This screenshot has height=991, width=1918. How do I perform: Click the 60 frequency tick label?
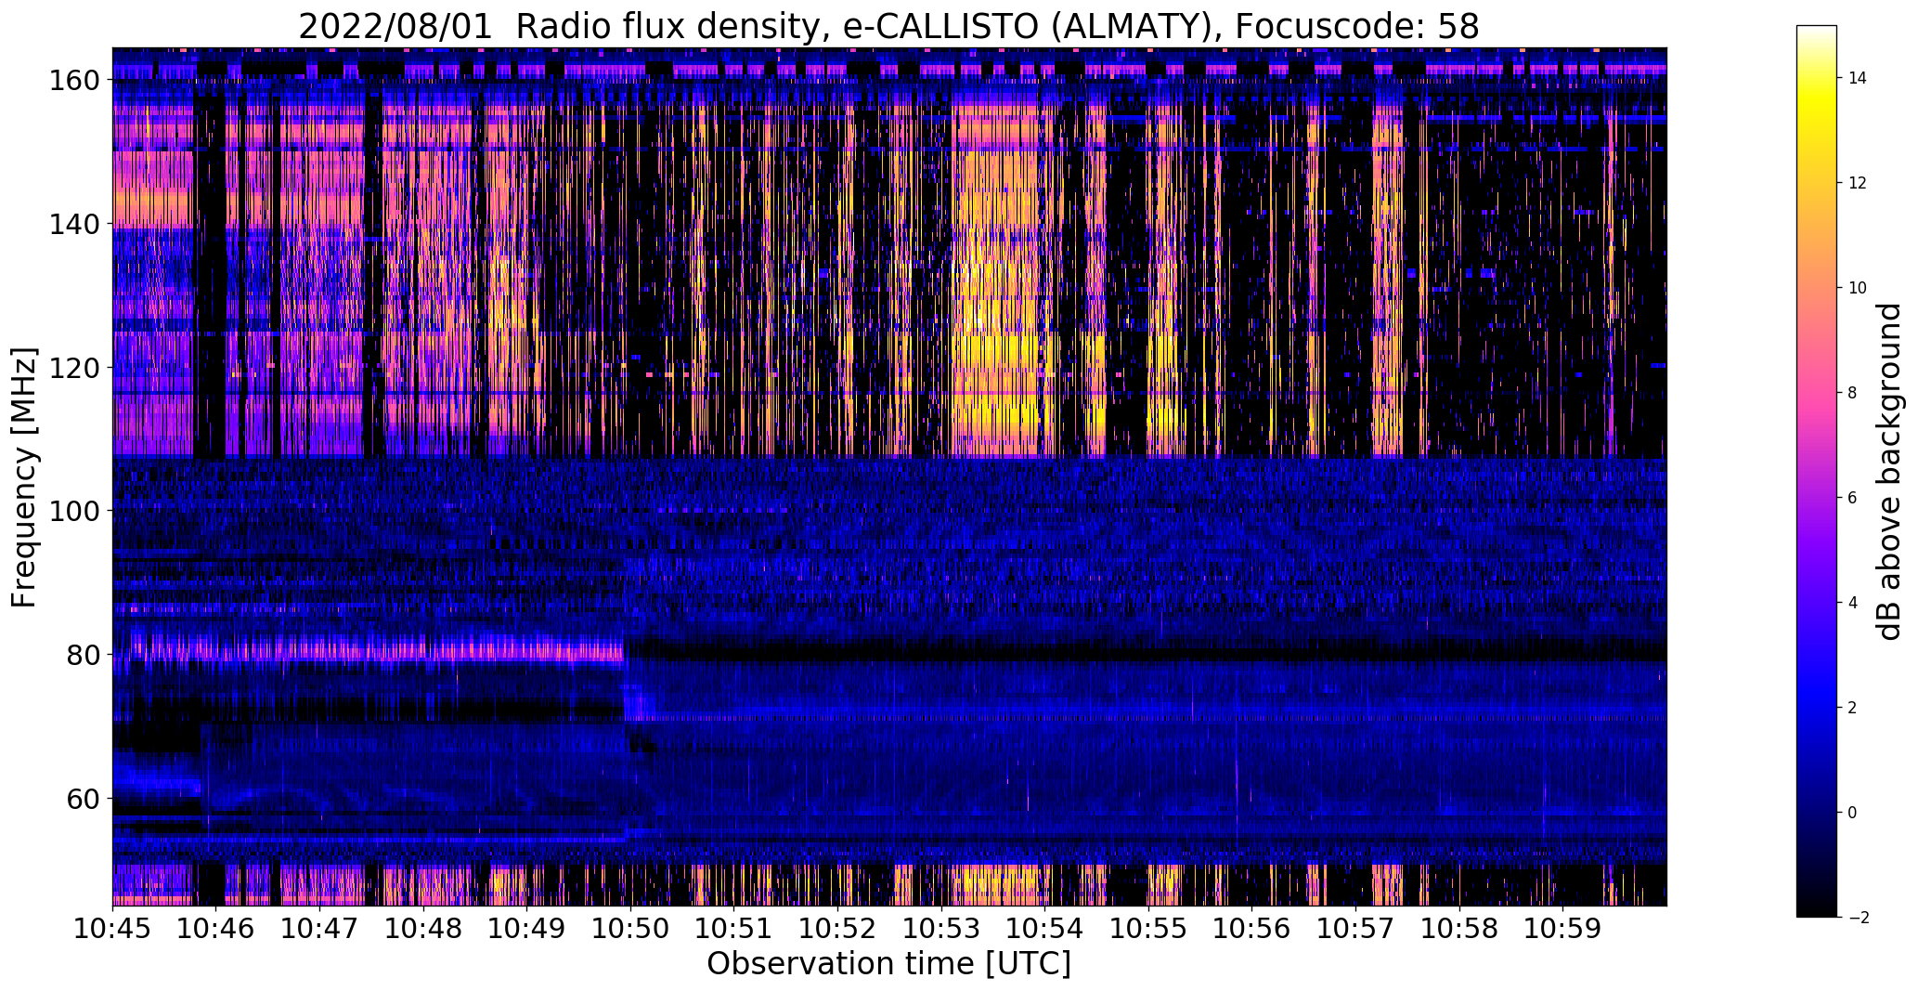point(82,798)
